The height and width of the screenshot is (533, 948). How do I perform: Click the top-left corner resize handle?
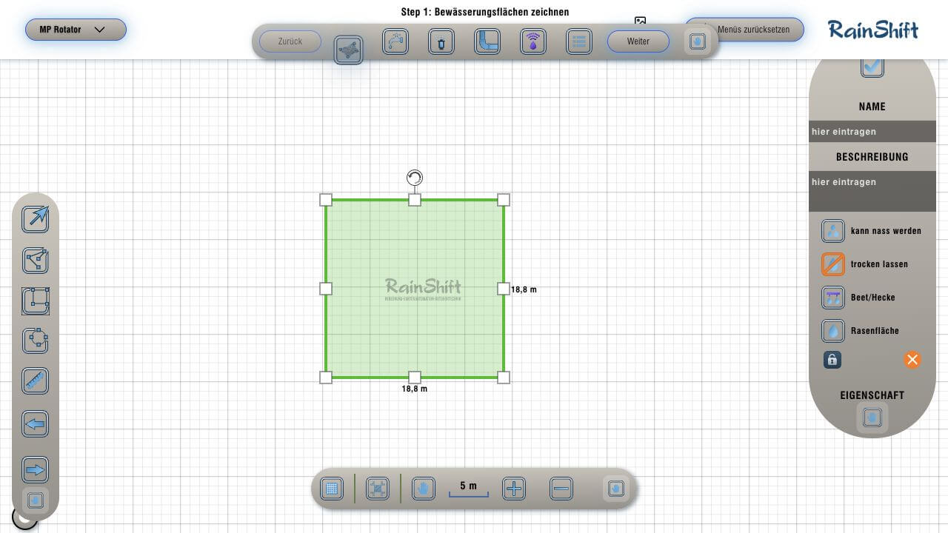click(x=326, y=200)
